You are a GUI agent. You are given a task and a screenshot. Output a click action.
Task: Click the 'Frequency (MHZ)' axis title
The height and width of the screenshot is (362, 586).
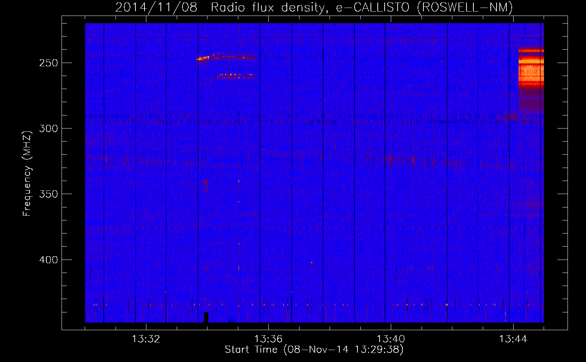[x=27, y=173]
